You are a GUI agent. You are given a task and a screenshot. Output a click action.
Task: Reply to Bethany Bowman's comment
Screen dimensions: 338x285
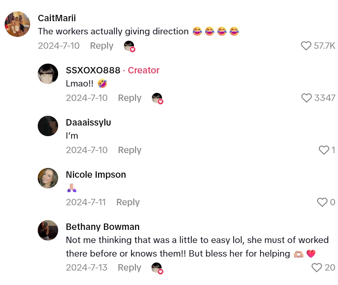129,268
